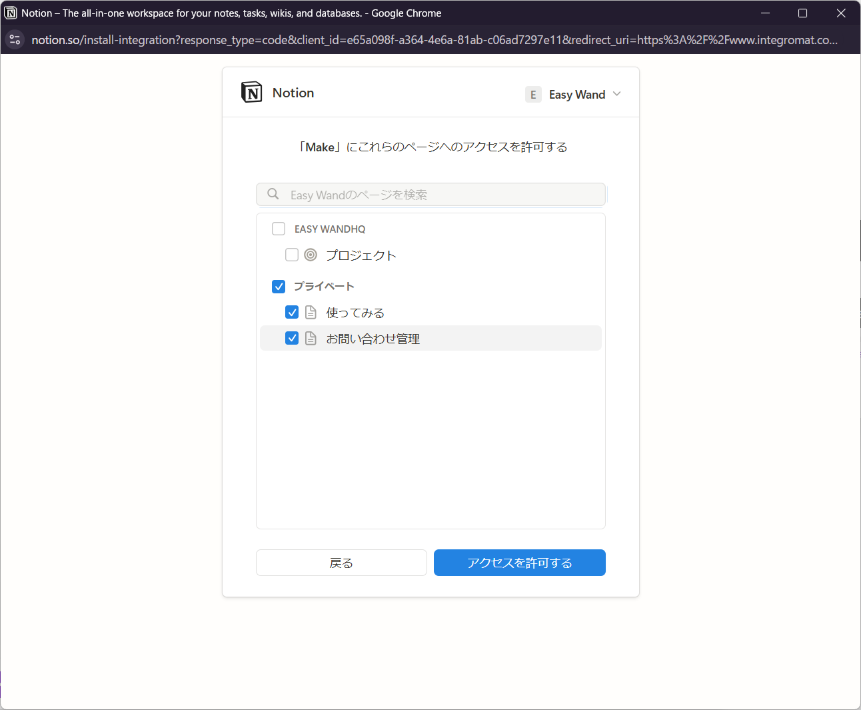Select the お問い合わせ管理 page label
Screen dimensions: 861x710
pos(373,339)
